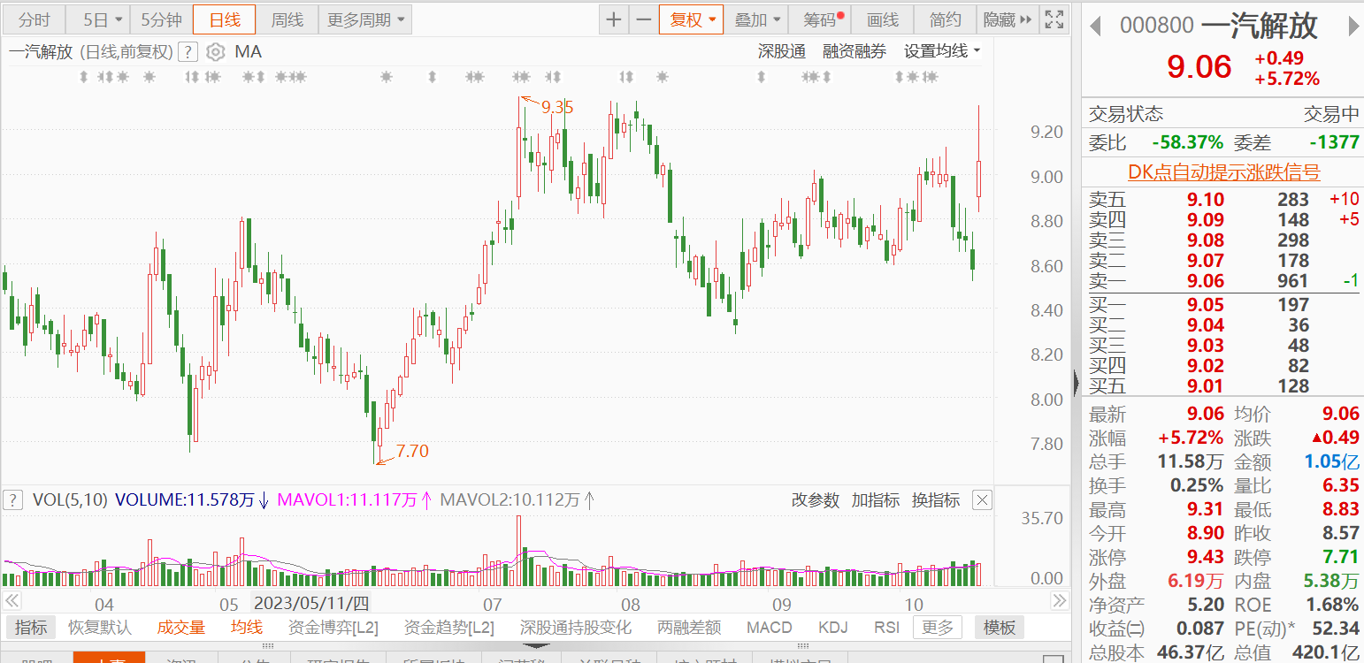The image size is (1364, 663).
Task: Click 加指标 to add indicator
Action: (x=876, y=500)
